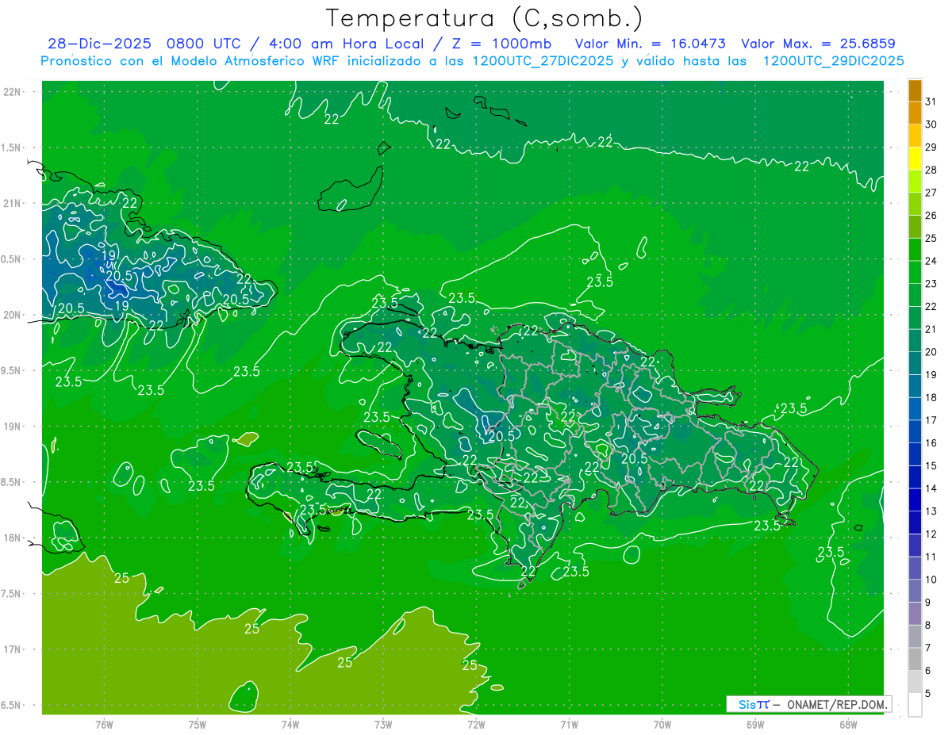The width and height of the screenshot is (952, 735).
Task: Click the longitude axis label "73W"
Action: 383,725
